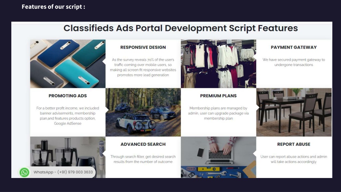Click the Promoting Ads heading
Viewport: 341px width, 192px height.
click(x=68, y=96)
